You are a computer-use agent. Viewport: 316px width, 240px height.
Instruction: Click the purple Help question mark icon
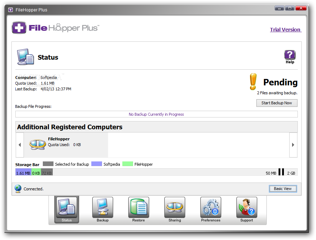290,55
